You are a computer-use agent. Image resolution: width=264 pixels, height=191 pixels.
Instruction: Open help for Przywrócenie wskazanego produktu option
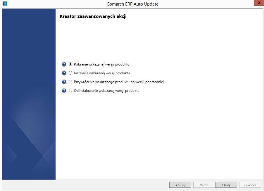point(64,82)
